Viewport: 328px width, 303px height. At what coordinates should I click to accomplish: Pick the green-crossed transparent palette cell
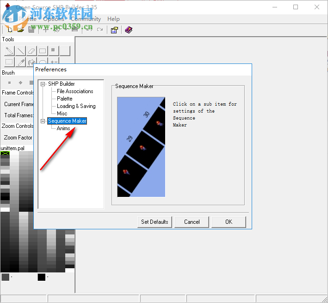pyautogui.click(x=5, y=153)
